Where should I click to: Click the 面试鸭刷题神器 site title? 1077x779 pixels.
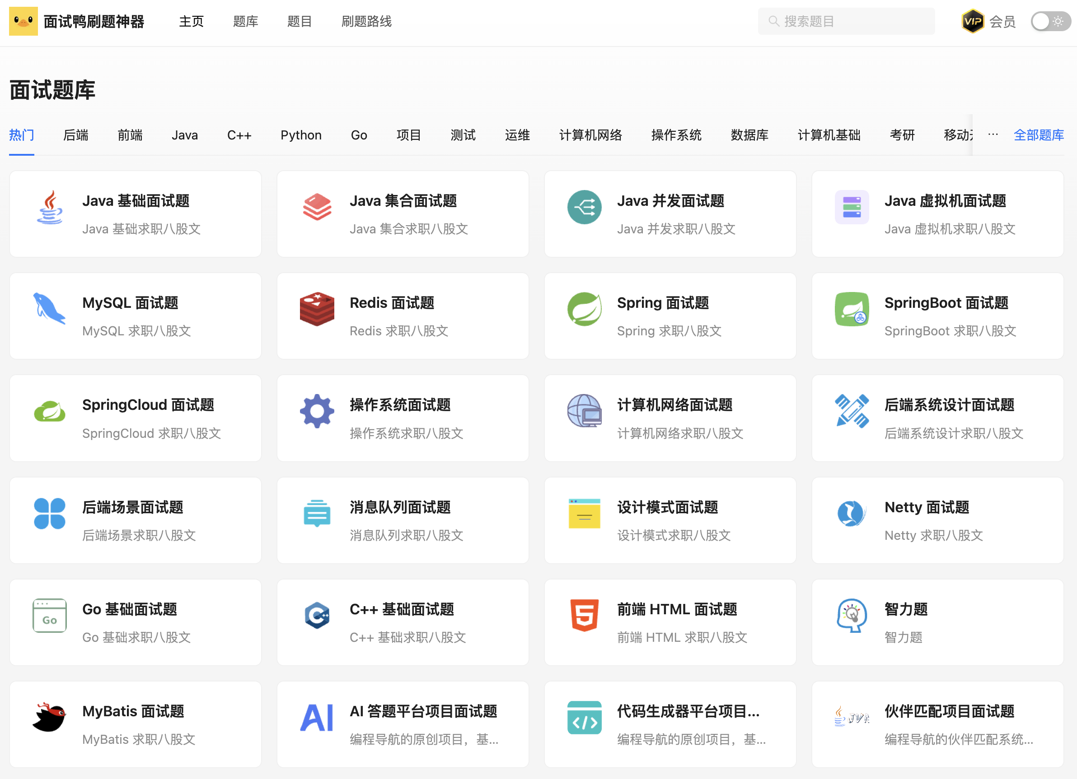94,21
